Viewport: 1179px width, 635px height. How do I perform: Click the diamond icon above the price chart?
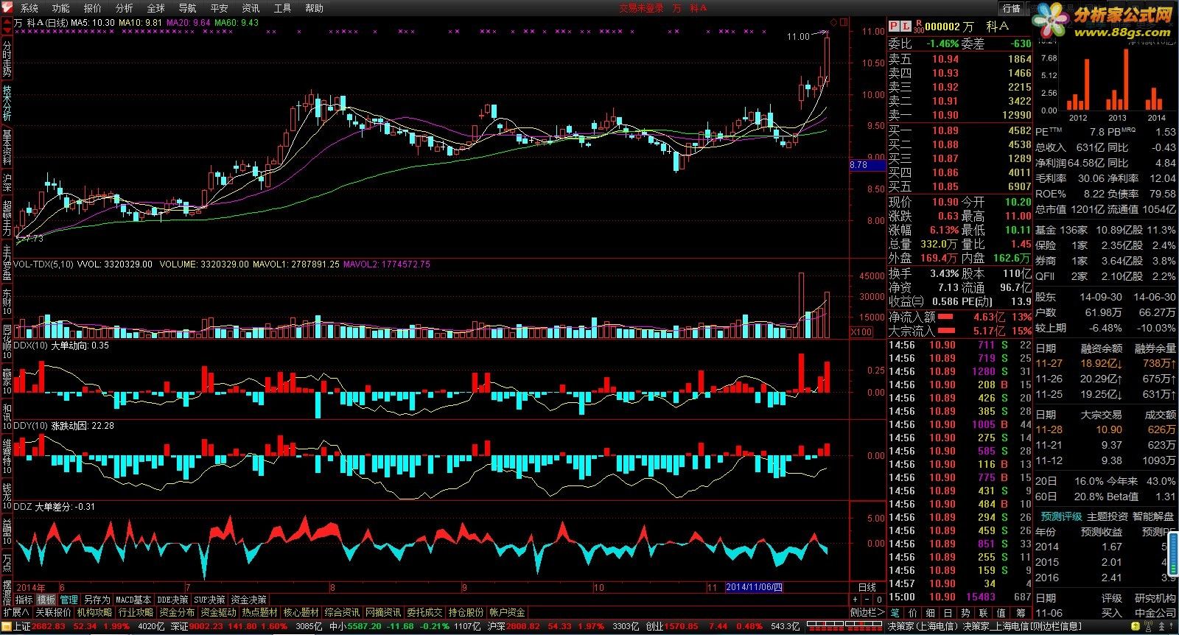[x=834, y=21]
